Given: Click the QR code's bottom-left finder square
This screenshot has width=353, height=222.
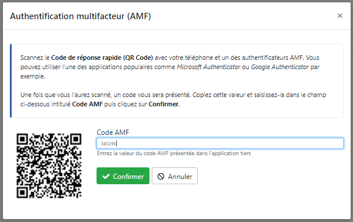Looking at the screenshot, I should tap(22, 192).
